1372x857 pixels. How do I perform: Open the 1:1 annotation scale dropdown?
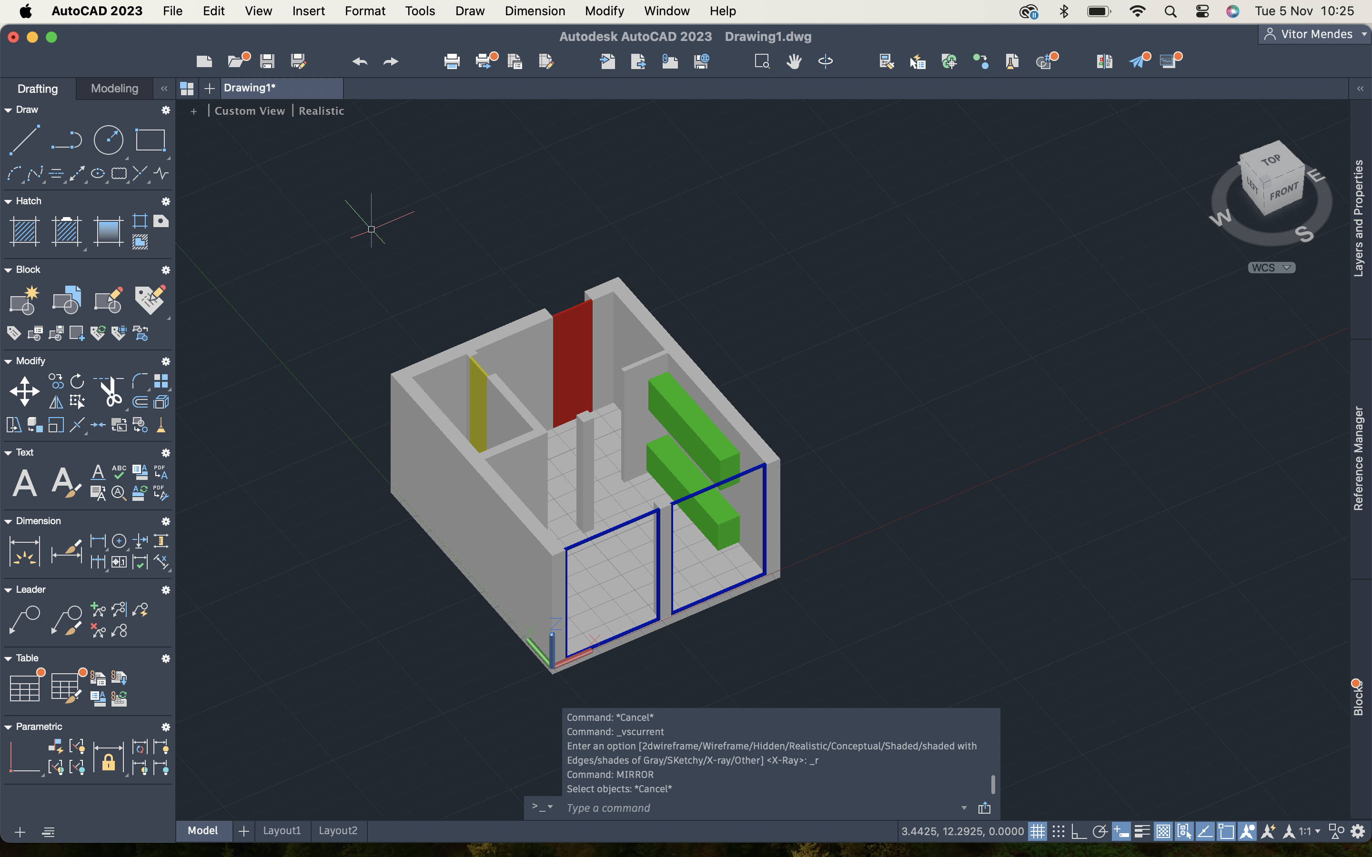coord(1310,831)
